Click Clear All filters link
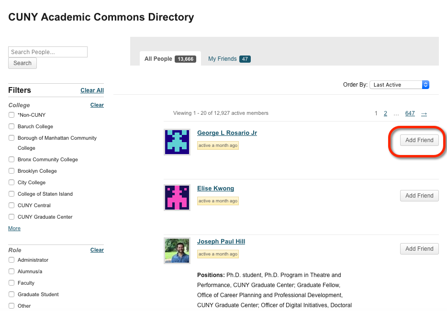447x311 pixels. (92, 90)
